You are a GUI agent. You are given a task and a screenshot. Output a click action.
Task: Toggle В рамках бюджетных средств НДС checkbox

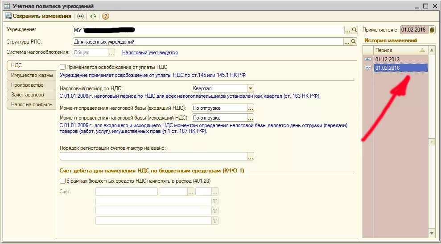[x=62, y=181]
